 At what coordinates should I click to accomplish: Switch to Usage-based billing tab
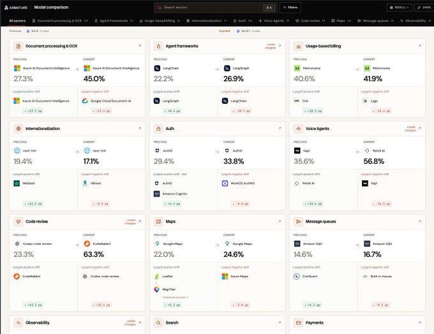click(160, 21)
